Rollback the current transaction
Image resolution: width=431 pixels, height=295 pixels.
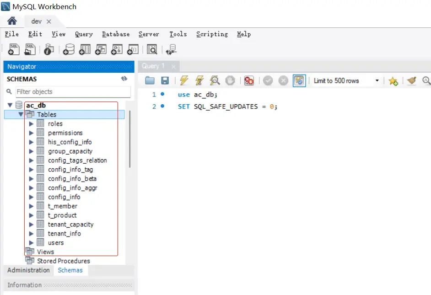[x=283, y=80]
